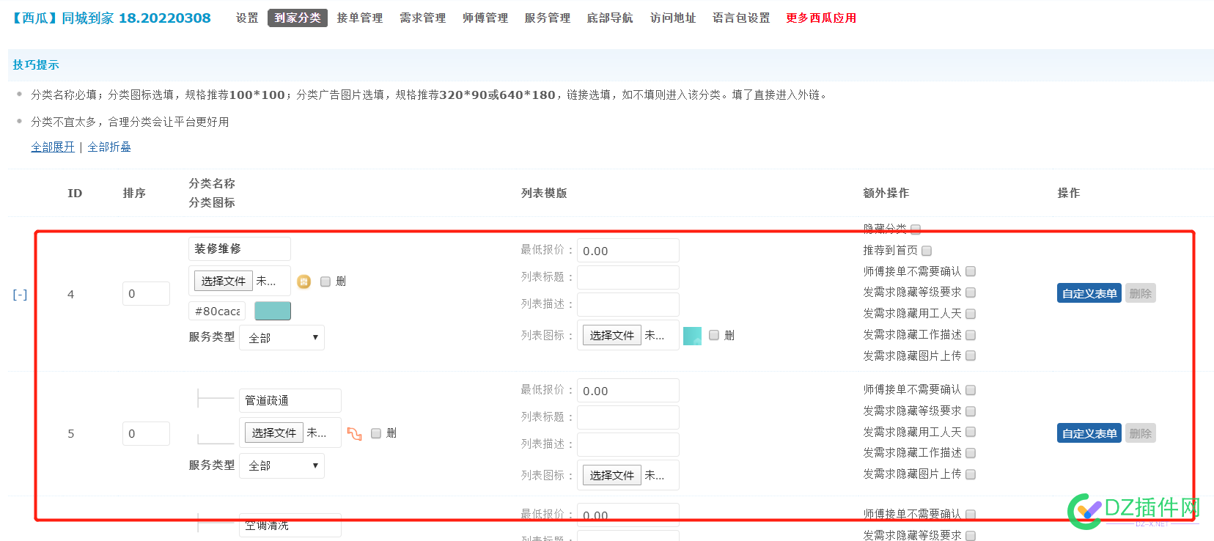1214x541 pixels.
Task: Open the 服务类型 dropdown for 管道疏通
Action: (x=282, y=465)
